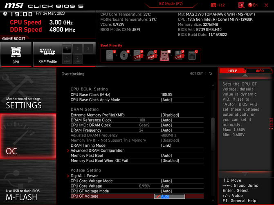Image resolution: width=274 pixels, height=205 pixels.
Task: Click the date Fri 24 Mar, 2023
Action: tap(50, 13)
